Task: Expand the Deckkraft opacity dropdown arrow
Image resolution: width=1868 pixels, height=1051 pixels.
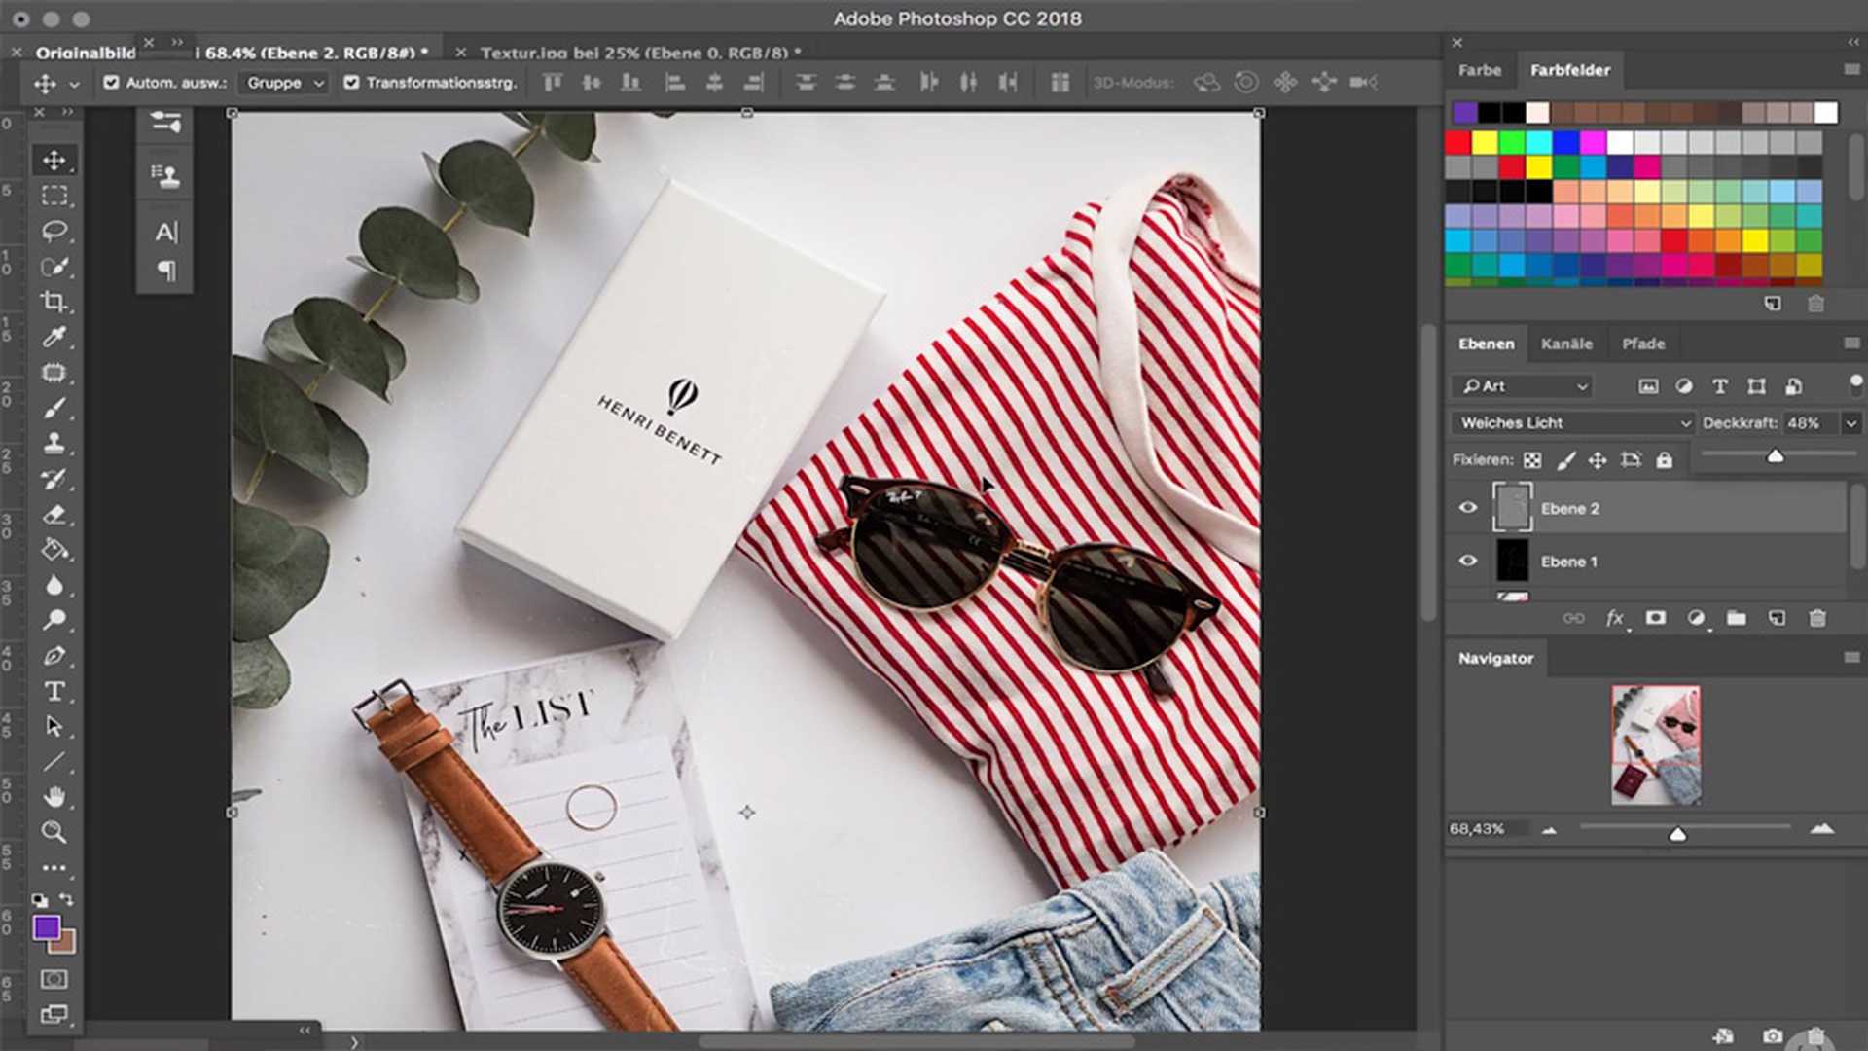Action: tap(1850, 423)
